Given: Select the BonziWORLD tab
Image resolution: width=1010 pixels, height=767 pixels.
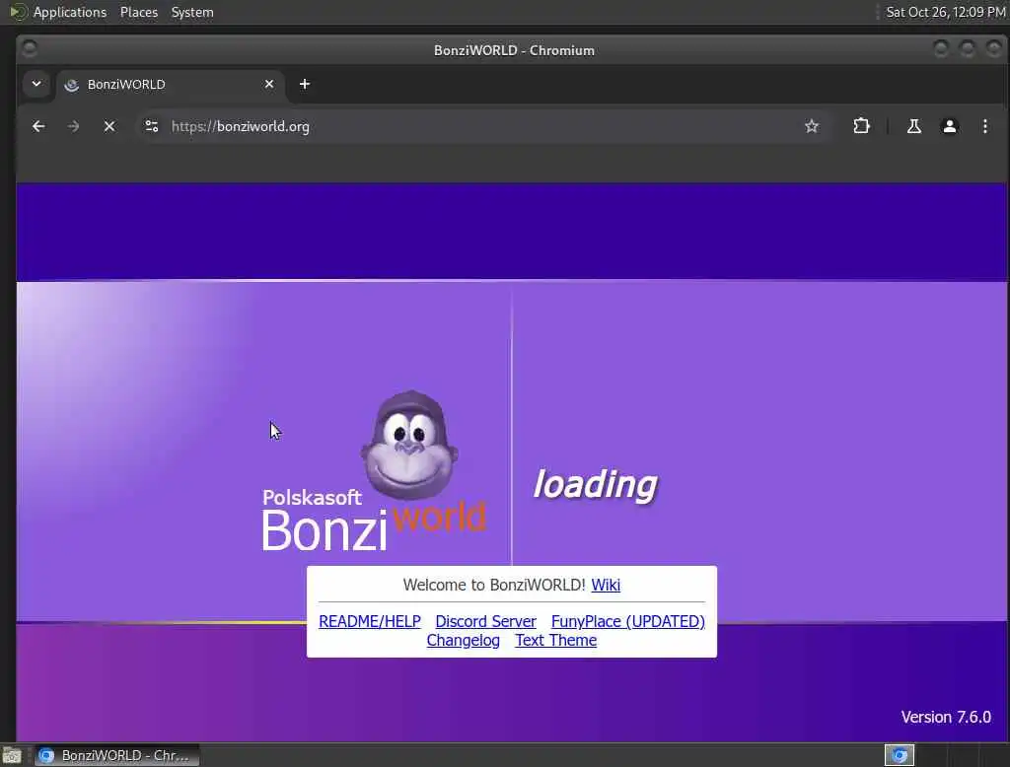Looking at the screenshot, I should tap(171, 85).
